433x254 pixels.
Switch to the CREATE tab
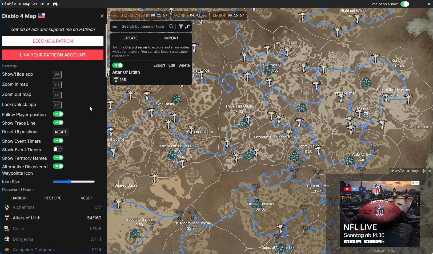(x=130, y=38)
